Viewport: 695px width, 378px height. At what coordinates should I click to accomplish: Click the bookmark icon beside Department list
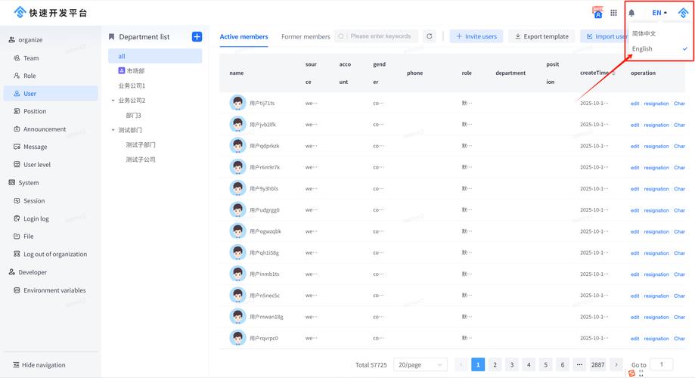[x=112, y=36]
